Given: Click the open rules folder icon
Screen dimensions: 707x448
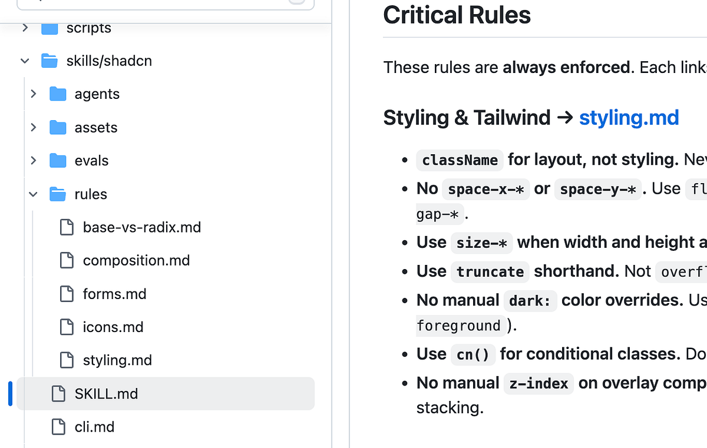Looking at the screenshot, I should [58, 194].
